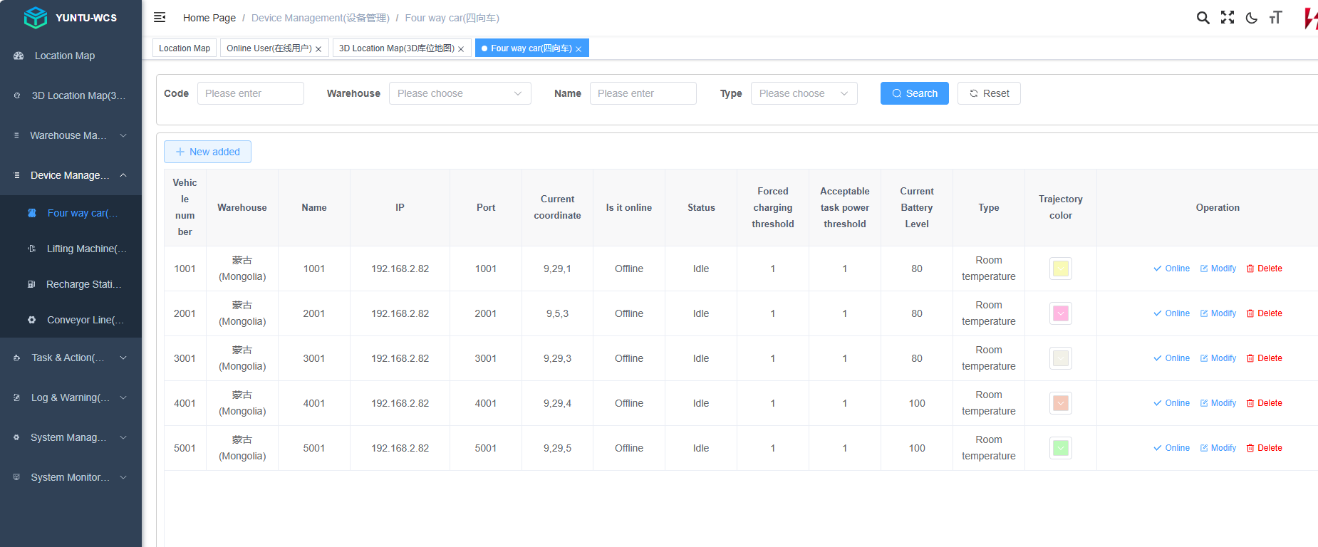1318x547 pixels.
Task: Close the Online User tab
Action: point(318,49)
